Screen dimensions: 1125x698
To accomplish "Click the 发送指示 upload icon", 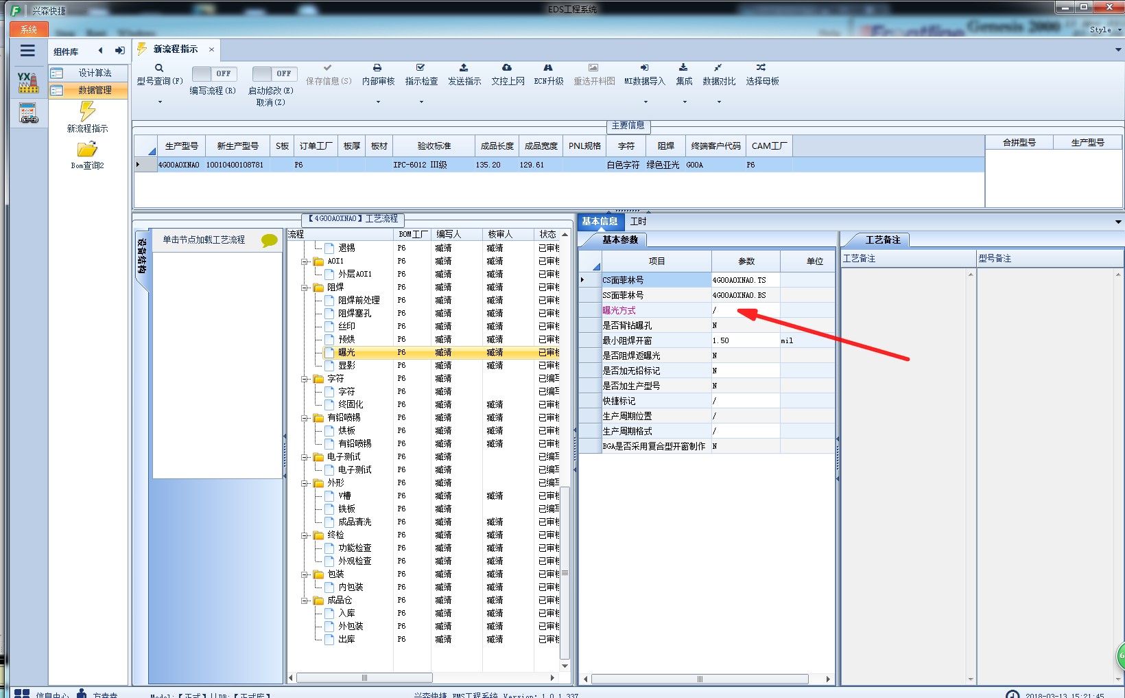I will coord(464,68).
